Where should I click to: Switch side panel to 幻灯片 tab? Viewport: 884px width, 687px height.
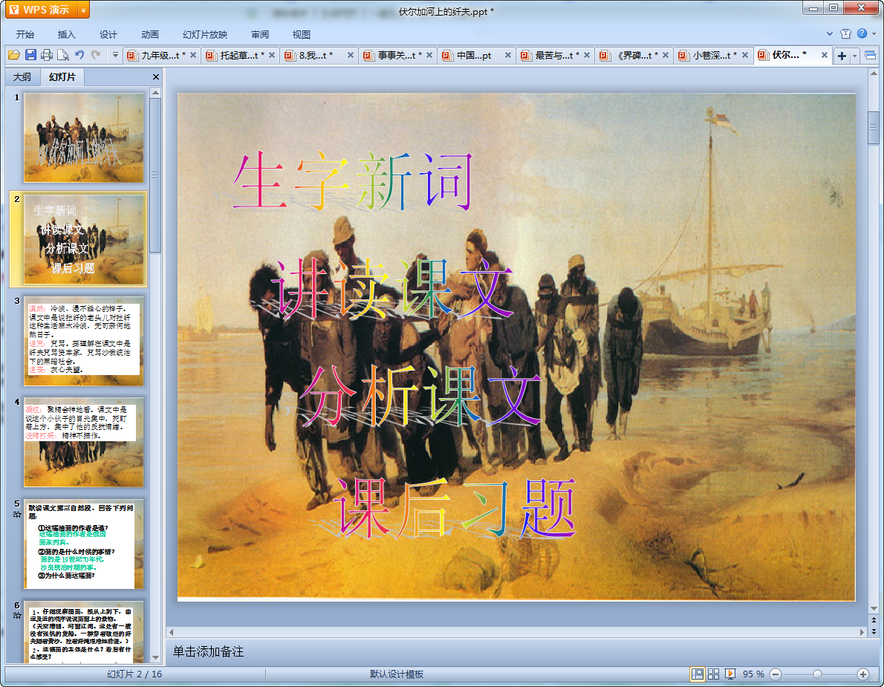[x=62, y=76]
